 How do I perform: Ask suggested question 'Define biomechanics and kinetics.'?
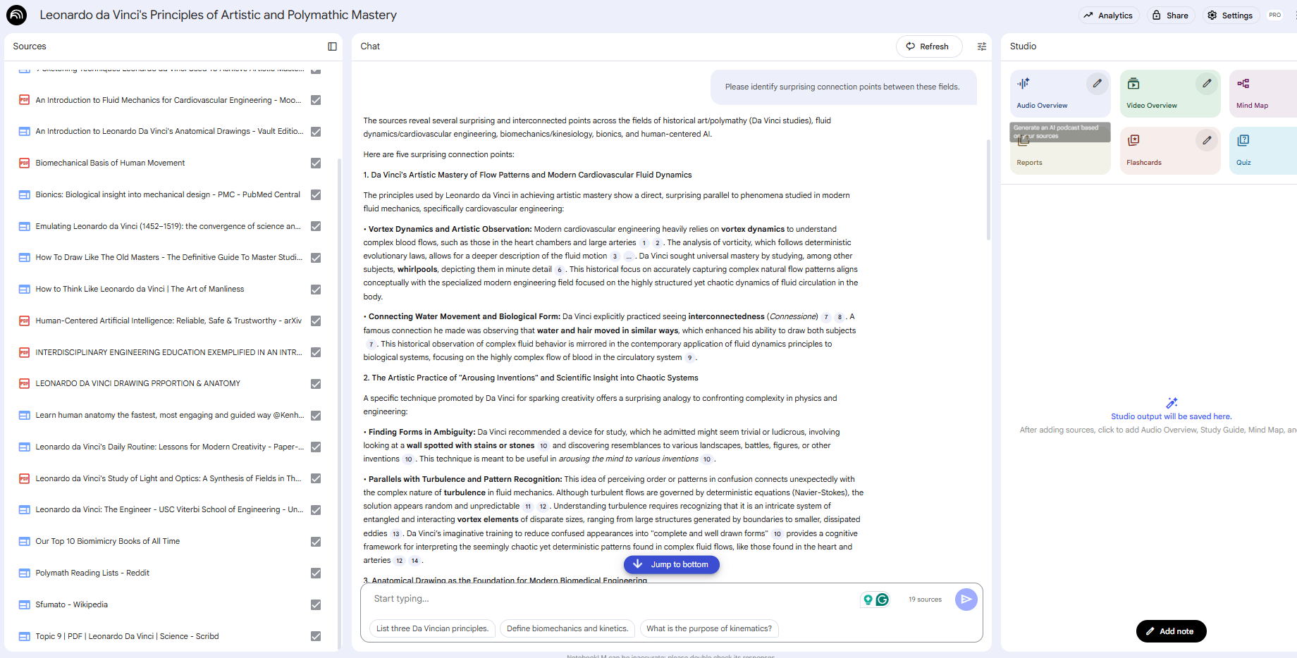[x=567, y=628]
